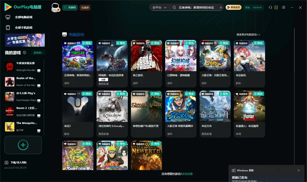Open 幻想神域 - 源神啟動 game card
The height and width of the screenshot is (182, 307).
tap(181, 64)
